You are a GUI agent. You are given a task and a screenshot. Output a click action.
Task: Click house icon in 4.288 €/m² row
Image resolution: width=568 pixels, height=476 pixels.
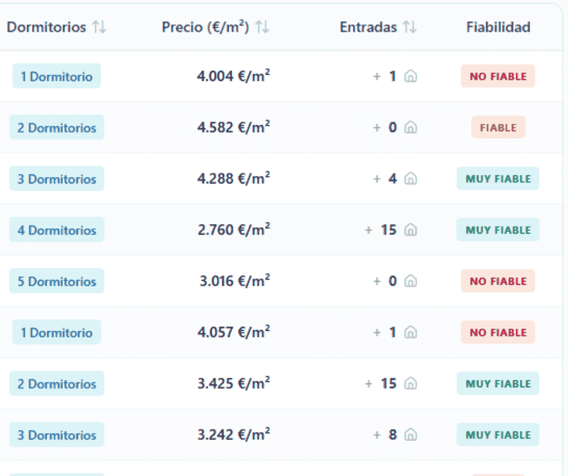coord(411,179)
